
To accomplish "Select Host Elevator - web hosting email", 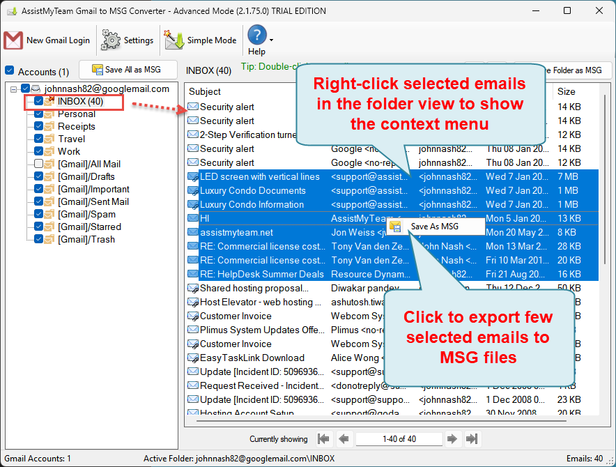I will (260, 303).
